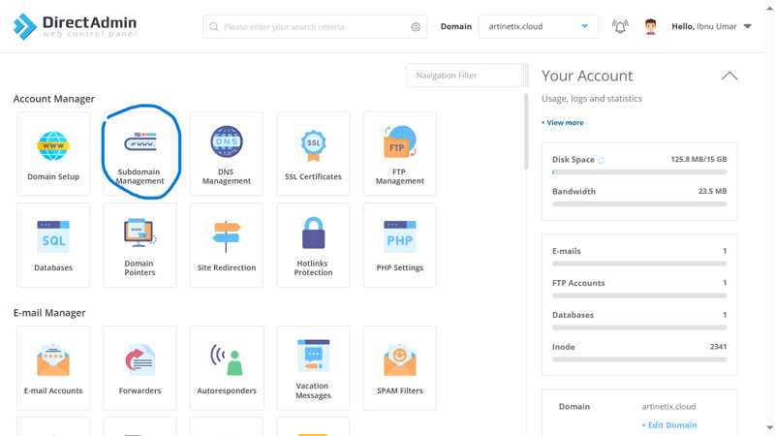Open Domain Pointers

(x=139, y=245)
